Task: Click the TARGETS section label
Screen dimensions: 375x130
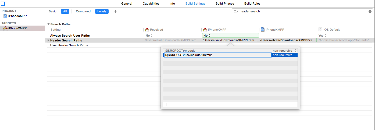Action: point(9,23)
